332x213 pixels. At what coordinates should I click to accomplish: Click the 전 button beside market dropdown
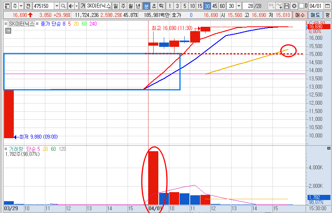coord(28,6)
